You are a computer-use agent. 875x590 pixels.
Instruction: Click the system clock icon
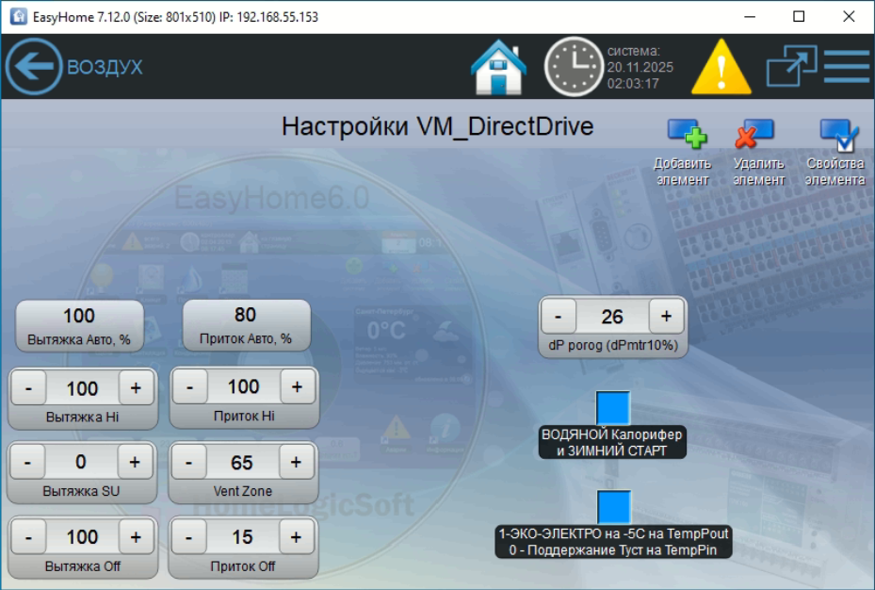(573, 67)
